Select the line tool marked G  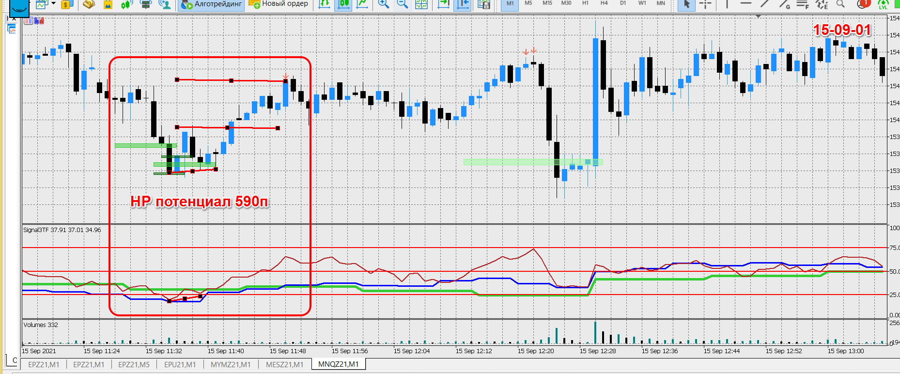pos(784,4)
